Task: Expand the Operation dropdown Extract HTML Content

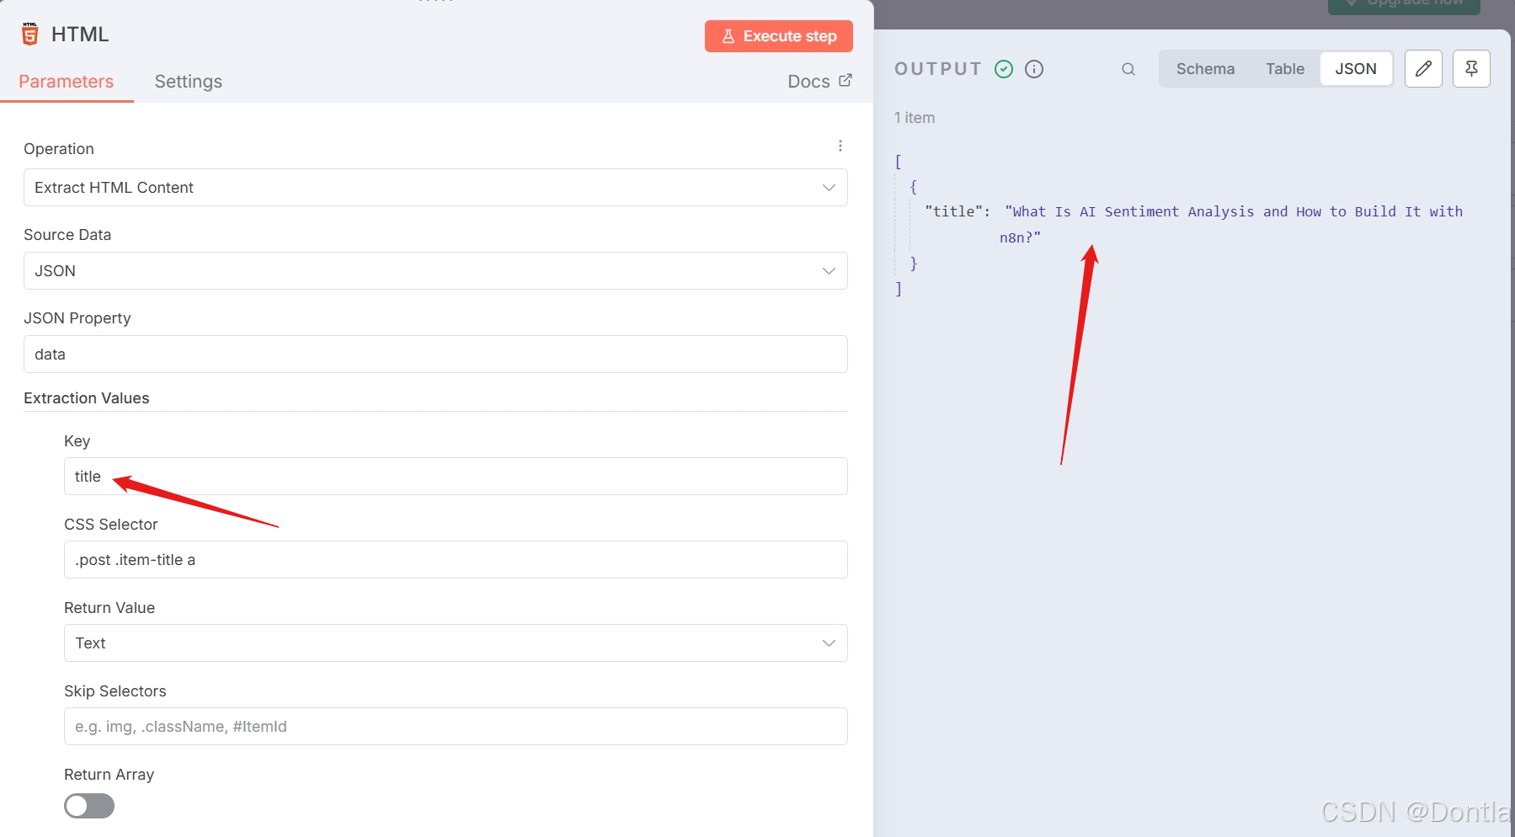Action: (x=435, y=188)
